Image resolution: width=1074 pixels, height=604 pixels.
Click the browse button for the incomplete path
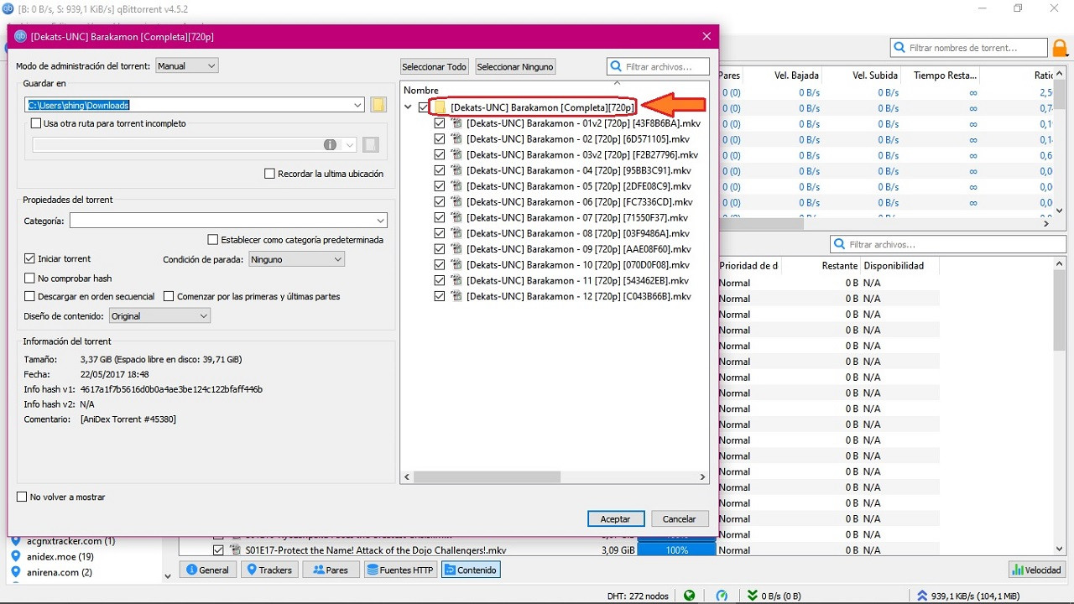tap(371, 145)
